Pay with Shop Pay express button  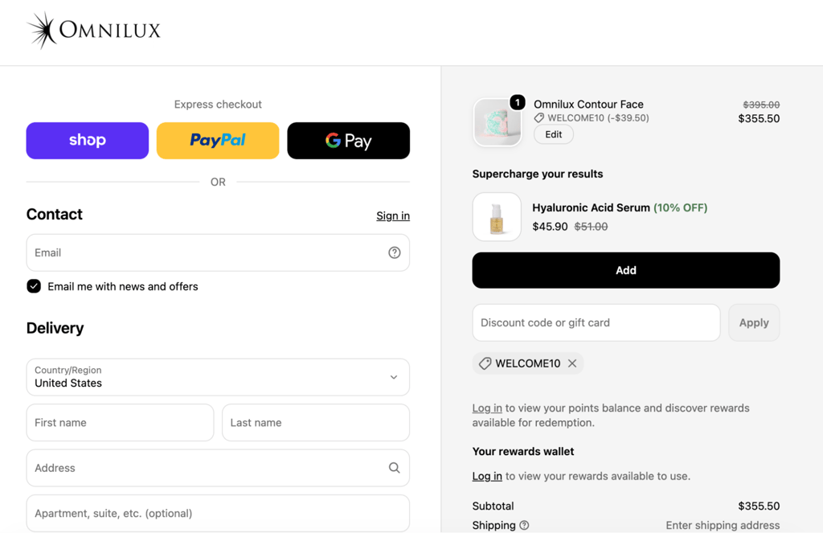(x=88, y=141)
